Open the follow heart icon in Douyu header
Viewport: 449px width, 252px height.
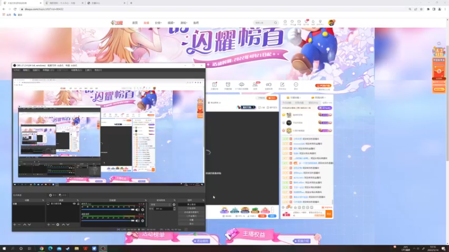point(292,22)
